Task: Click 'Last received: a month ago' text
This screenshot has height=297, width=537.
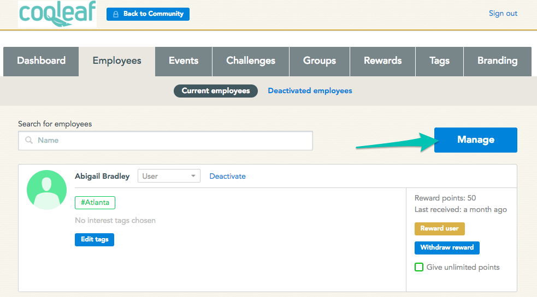Action: [x=461, y=209]
